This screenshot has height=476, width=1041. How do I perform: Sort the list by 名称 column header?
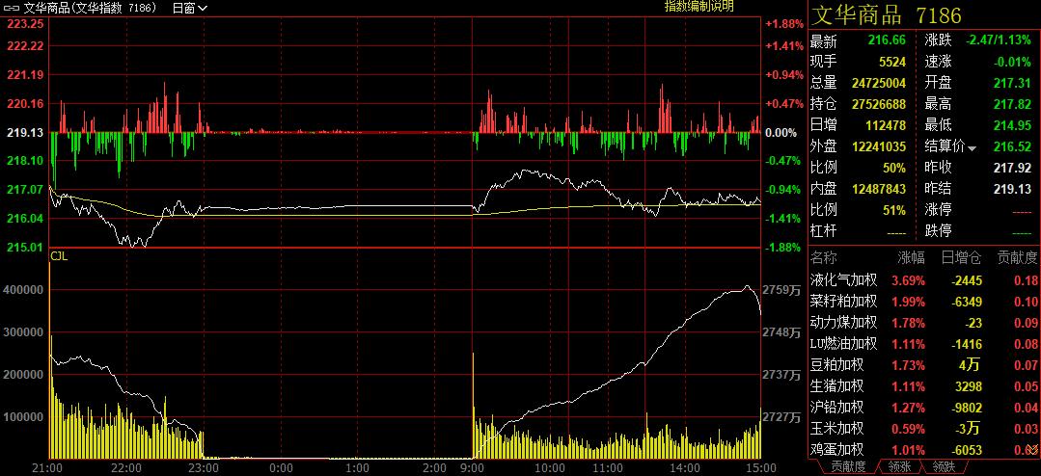(823, 257)
